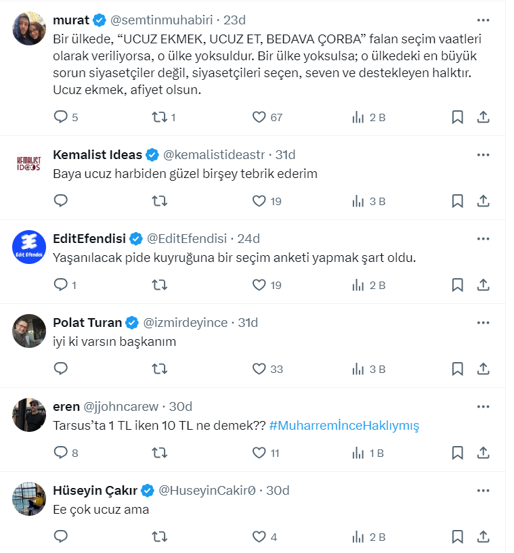
Task: Open more options on Kemalist Ideas tweet
Action: coord(483,154)
